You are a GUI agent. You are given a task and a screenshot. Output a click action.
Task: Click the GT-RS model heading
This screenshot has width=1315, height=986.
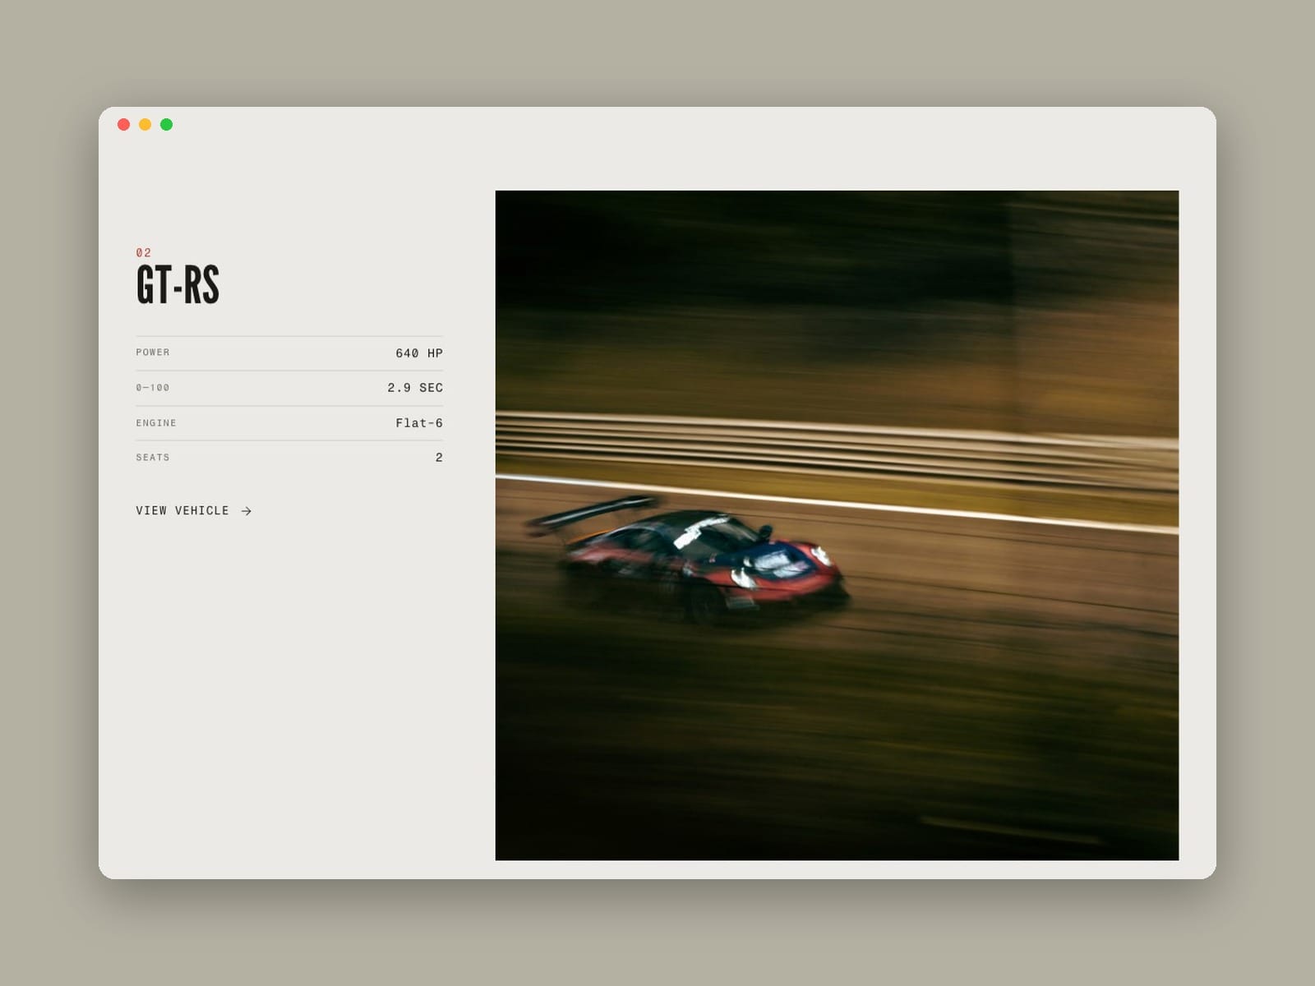coord(178,285)
